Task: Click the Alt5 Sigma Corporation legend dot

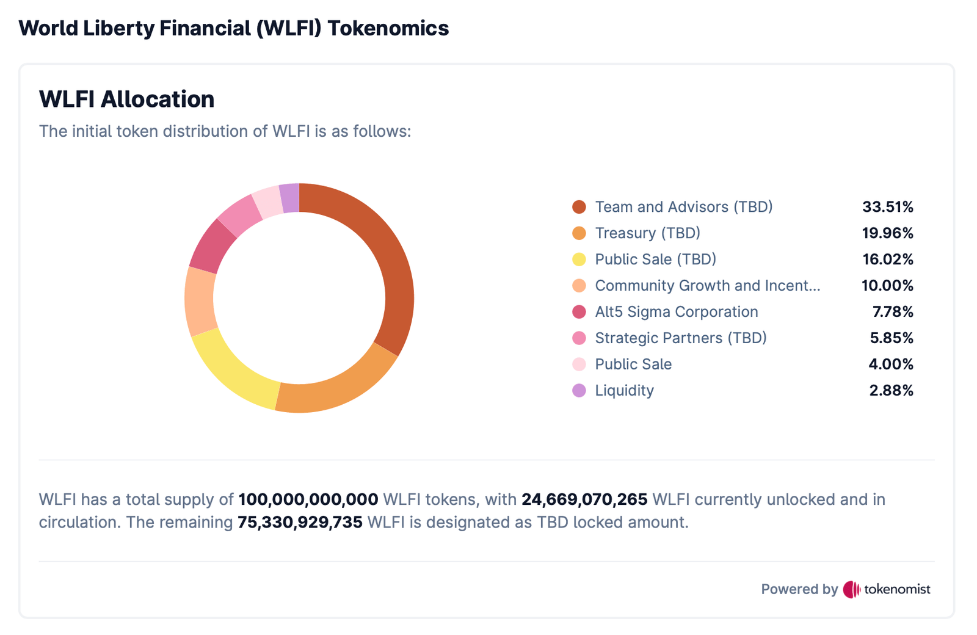Action: coord(579,312)
